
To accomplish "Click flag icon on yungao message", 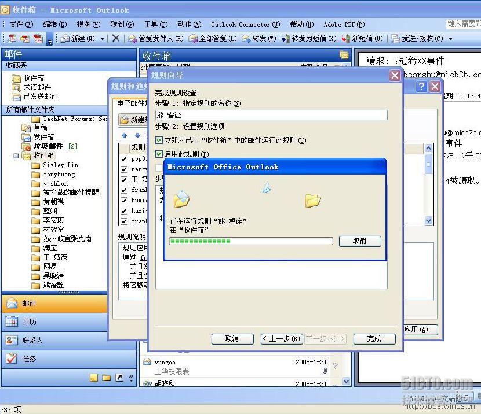I will pyautogui.click(x=336, y=365).
